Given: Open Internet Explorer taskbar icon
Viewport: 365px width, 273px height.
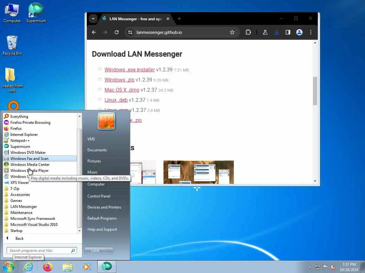Looking at the screenshot, I should [28, 267].
